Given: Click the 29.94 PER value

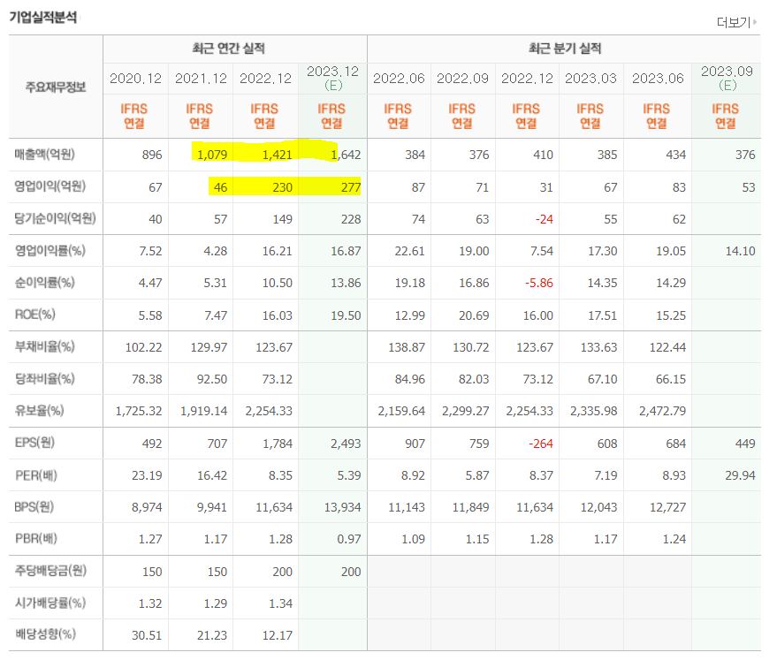Looking at the screenshot, I should pos(741,476).
